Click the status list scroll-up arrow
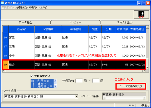Viewport: 151px width, 108px height. pyautogui.click(x=55, y=81)
